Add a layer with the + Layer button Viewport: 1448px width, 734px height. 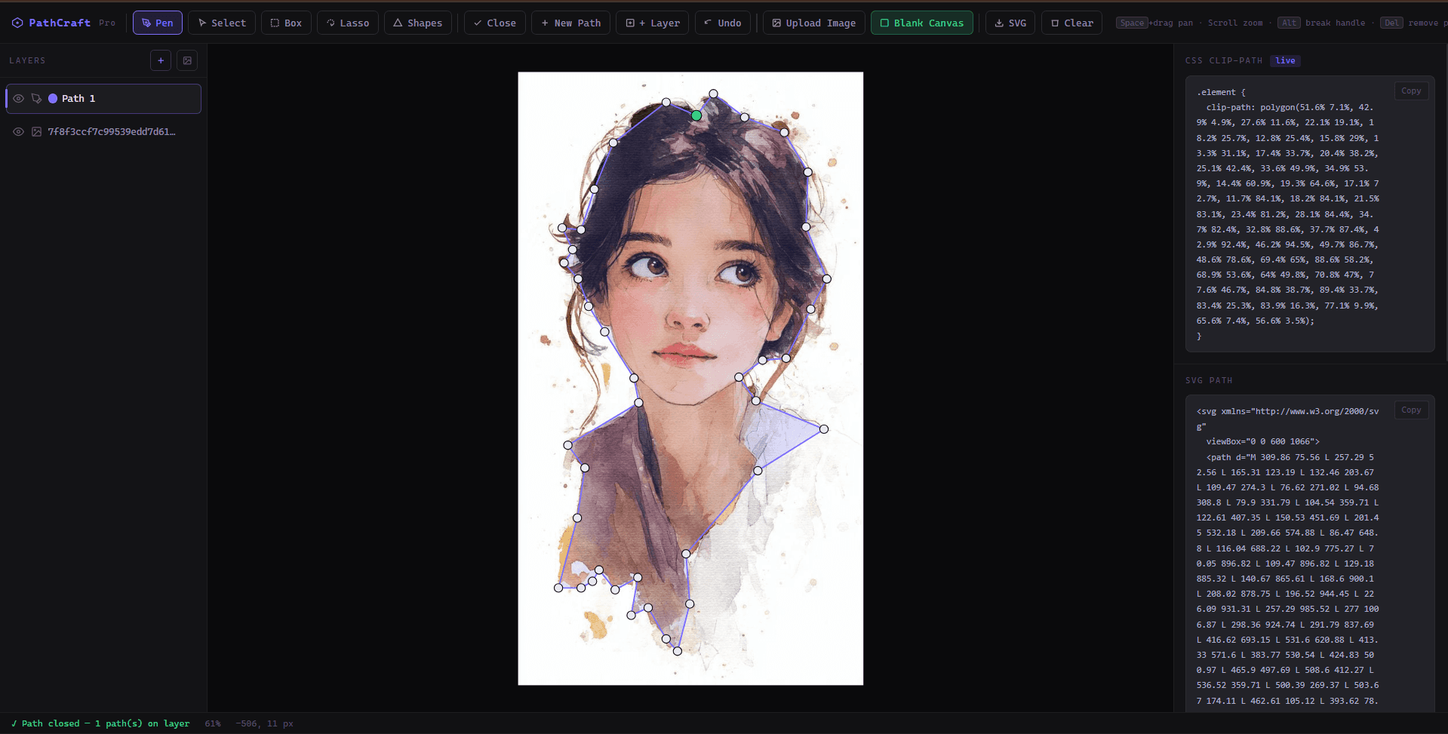[653, 23]
